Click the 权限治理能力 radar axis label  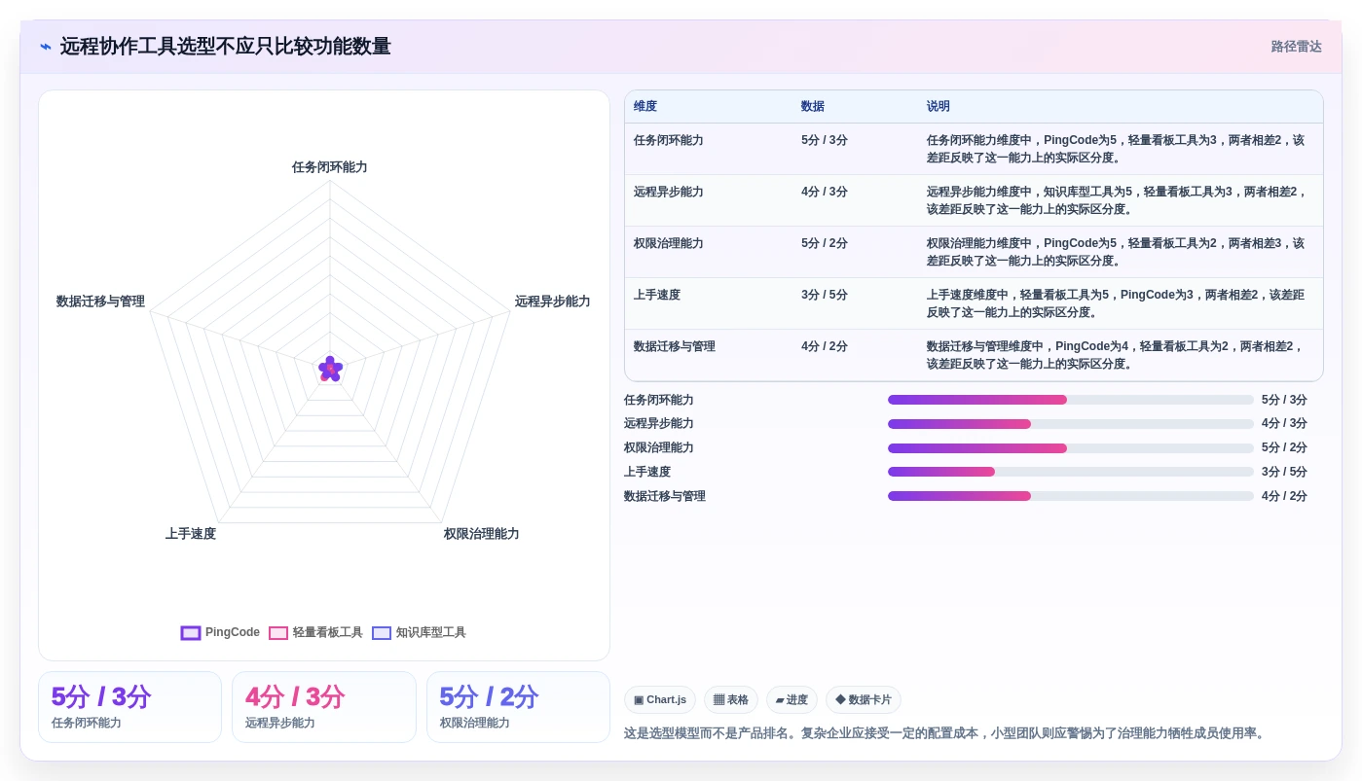(x=482, y=534)
